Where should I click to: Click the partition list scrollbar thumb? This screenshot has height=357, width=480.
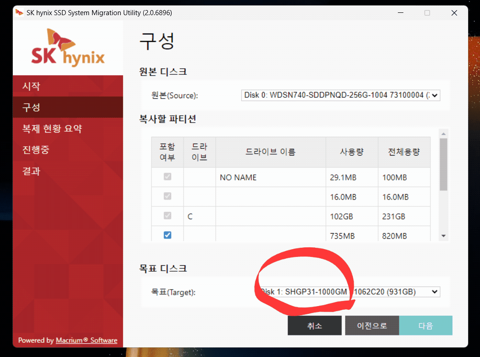(443, 164)
